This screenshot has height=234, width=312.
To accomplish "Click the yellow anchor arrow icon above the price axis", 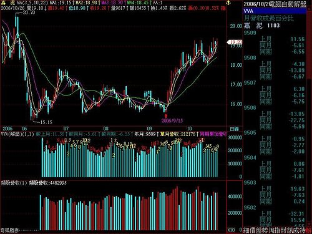I will pyautogui.click(x=228, y=2).
